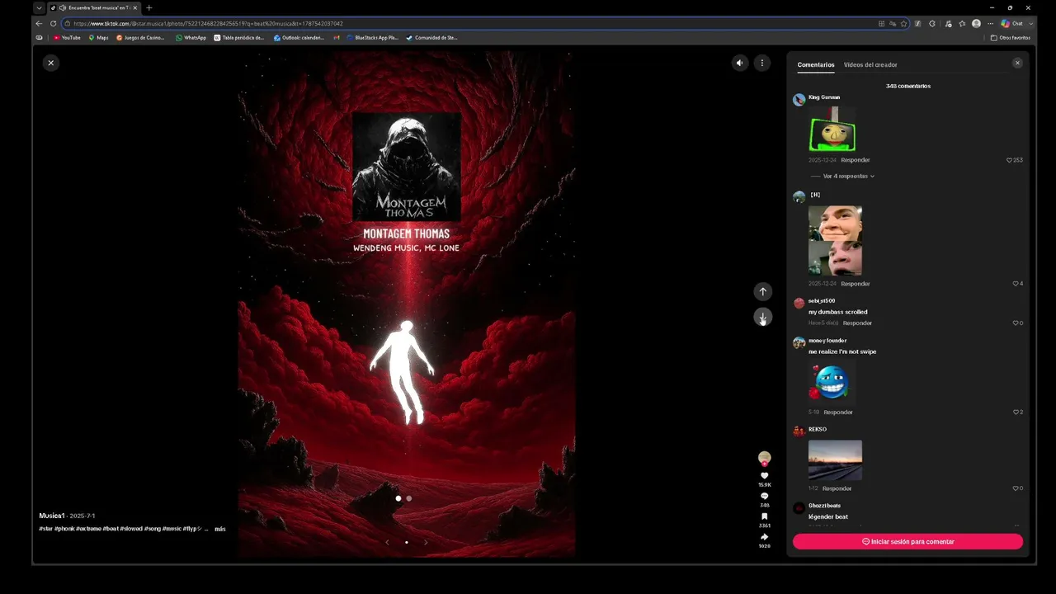Viewport: 1056px width, 594px height.
Task: Select the second photo slide dot
Action: pyautogui.click(x=409, y=498)
